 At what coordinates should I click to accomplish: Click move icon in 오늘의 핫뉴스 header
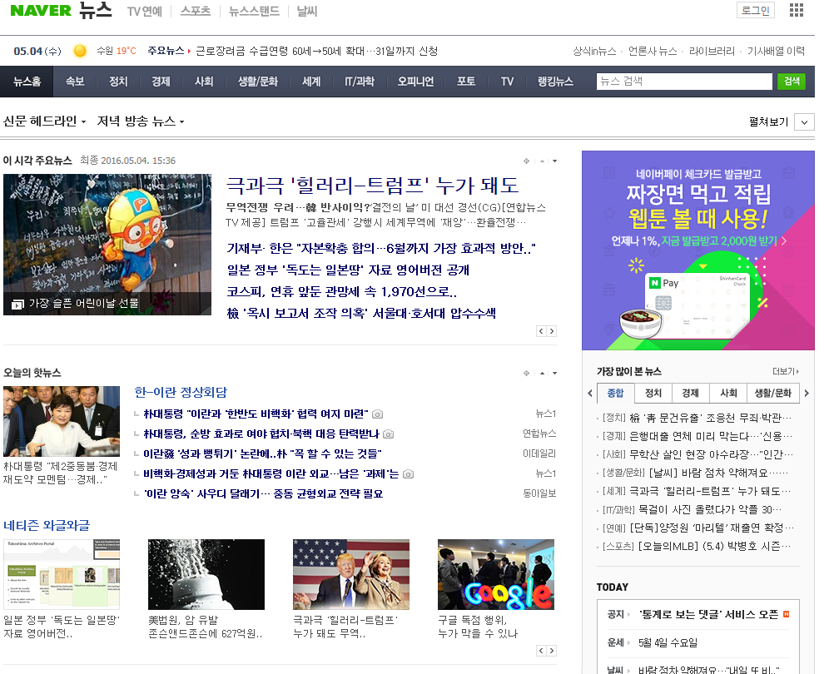tap(527, 374)
